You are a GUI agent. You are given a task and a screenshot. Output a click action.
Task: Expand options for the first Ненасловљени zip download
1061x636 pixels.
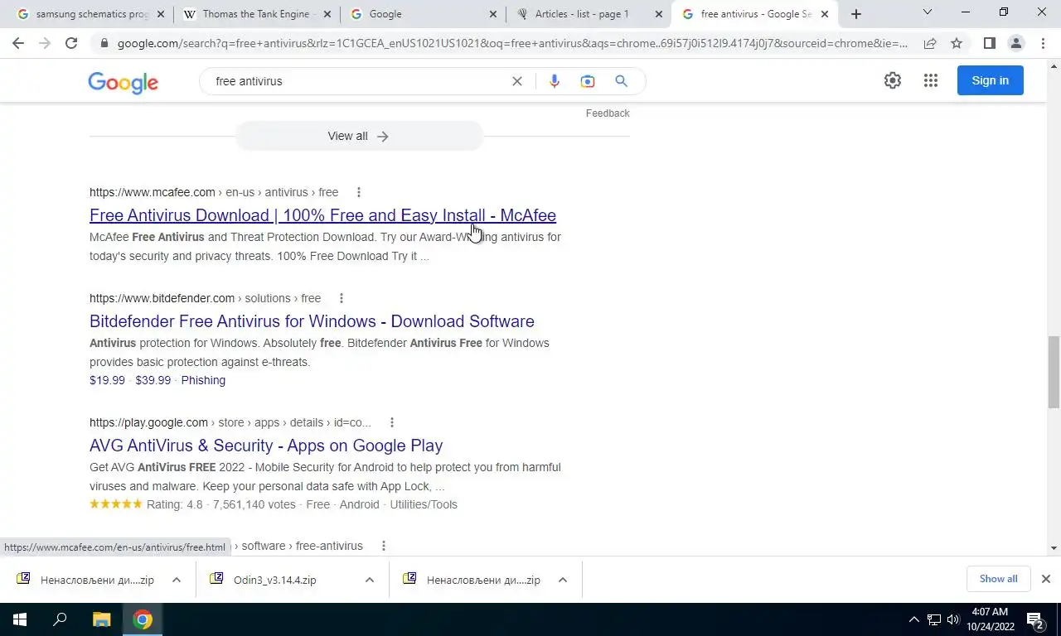[x=176, y=580]
